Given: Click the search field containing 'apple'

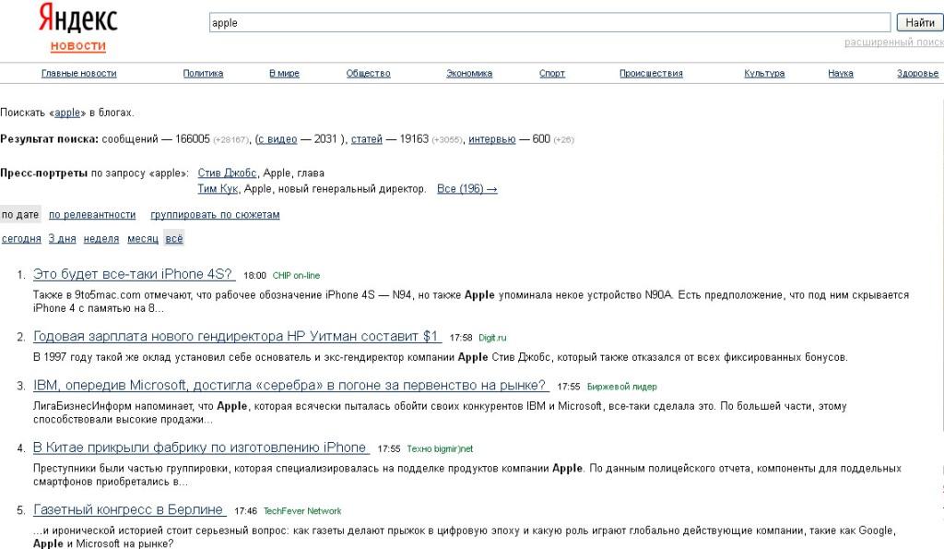Looking at the screenshot, I should pyautogui.click(x=550, y=23).
